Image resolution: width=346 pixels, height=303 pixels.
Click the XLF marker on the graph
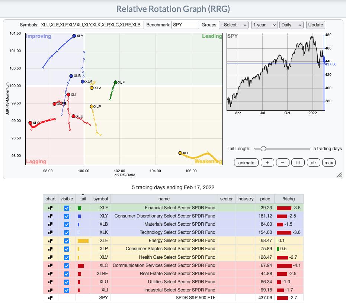click(115, 82)
